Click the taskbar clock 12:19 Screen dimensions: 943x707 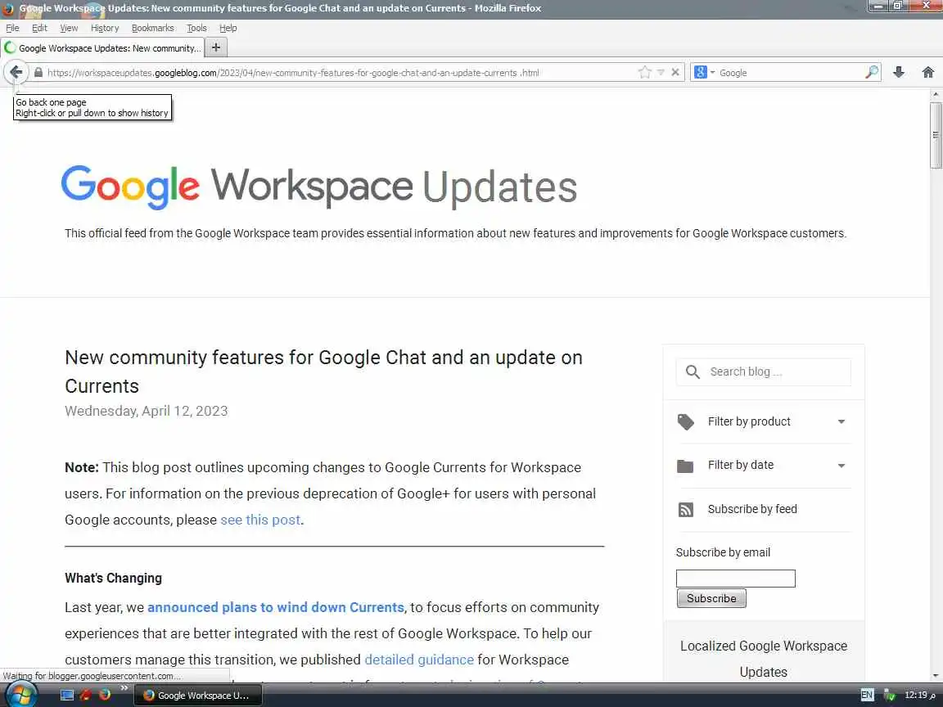(x=920, y=695)
